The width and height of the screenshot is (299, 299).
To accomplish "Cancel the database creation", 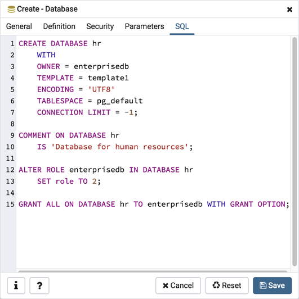I will [x=178, y=286].
